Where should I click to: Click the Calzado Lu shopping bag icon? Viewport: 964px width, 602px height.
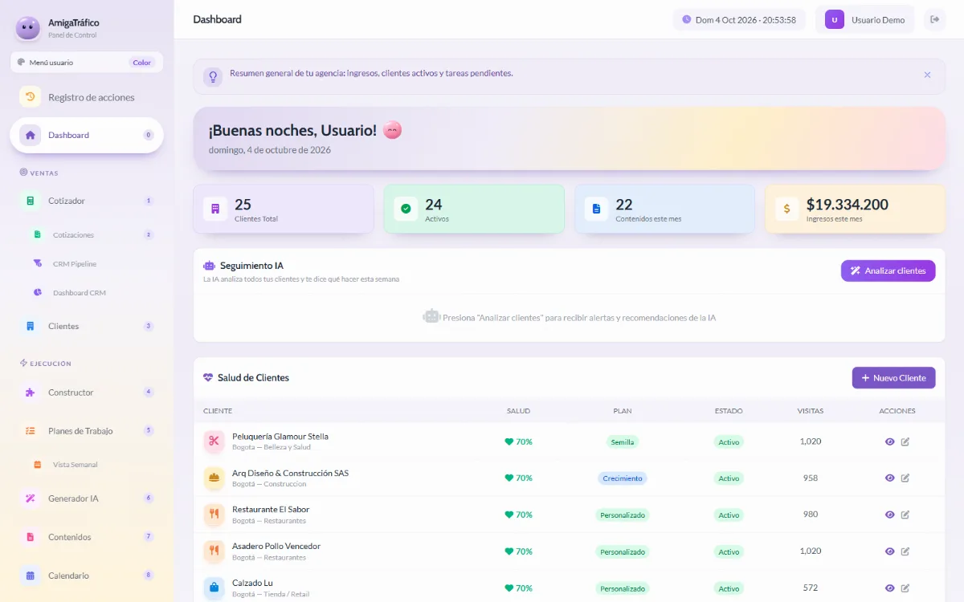(x=214, y=588)
